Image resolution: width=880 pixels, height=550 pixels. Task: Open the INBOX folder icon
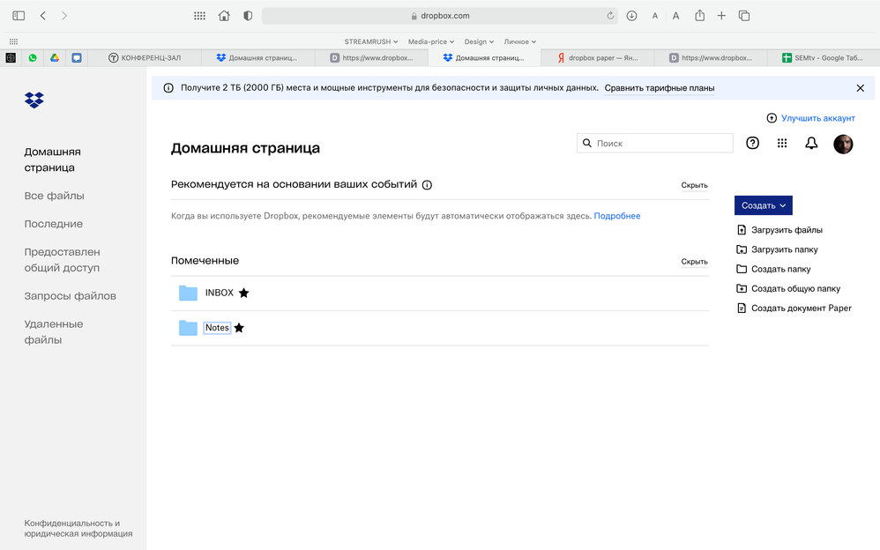[x=188, y=293]
